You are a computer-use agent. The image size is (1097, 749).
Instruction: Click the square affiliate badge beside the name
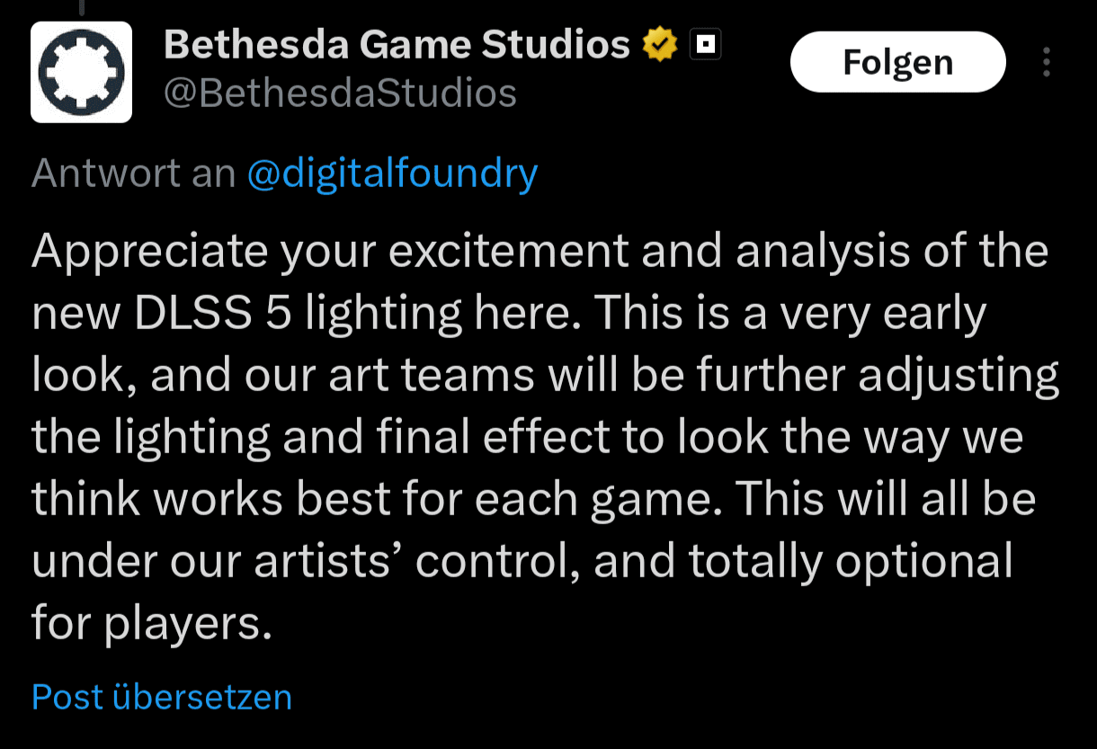point(706,45)
